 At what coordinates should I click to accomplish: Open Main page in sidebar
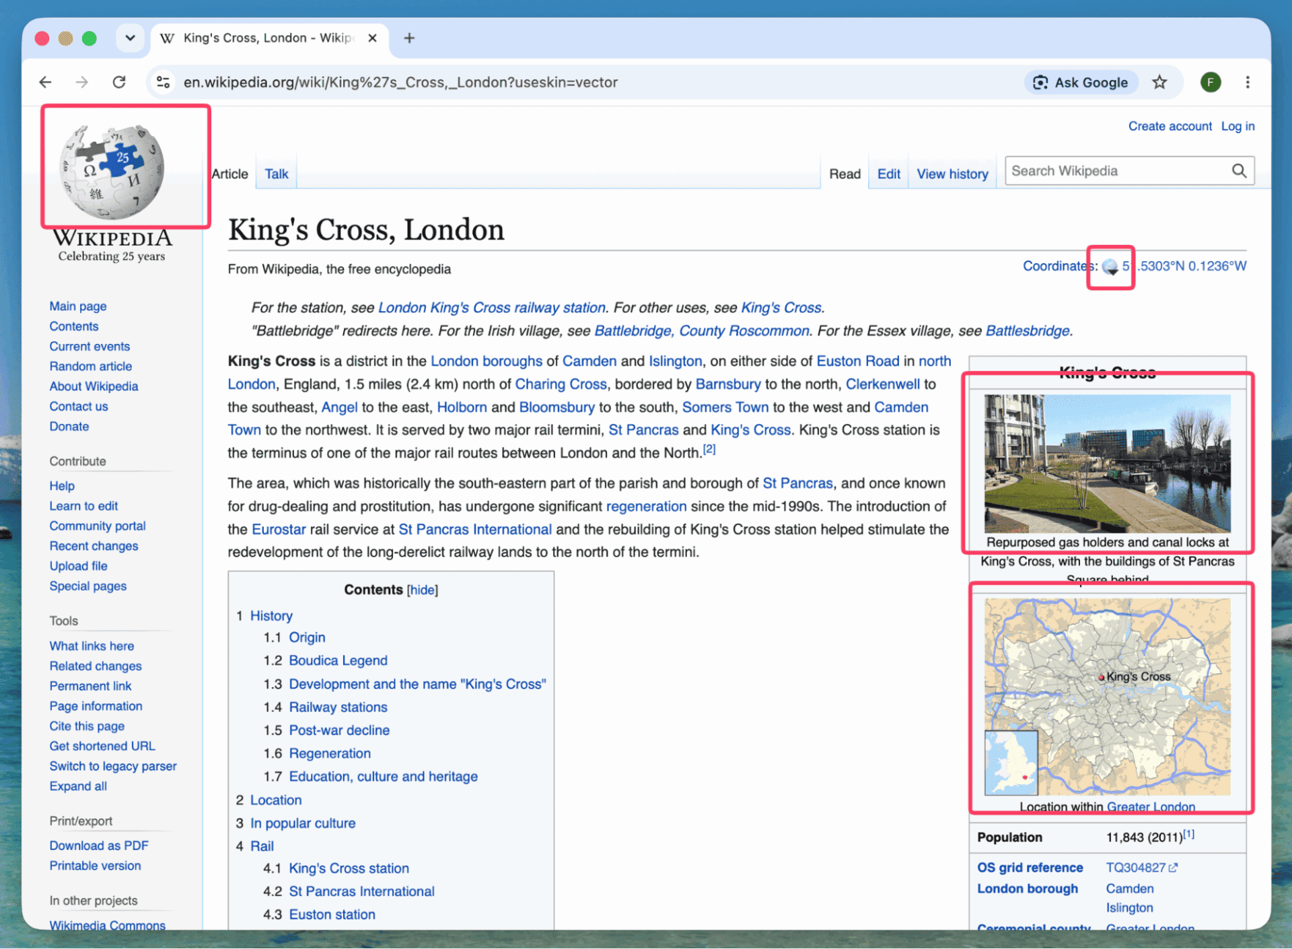point(78,306)
